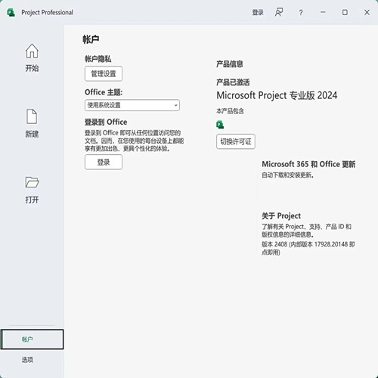Open 选项 in the sidebar
The image size is (378, 378).
(27, 360)
